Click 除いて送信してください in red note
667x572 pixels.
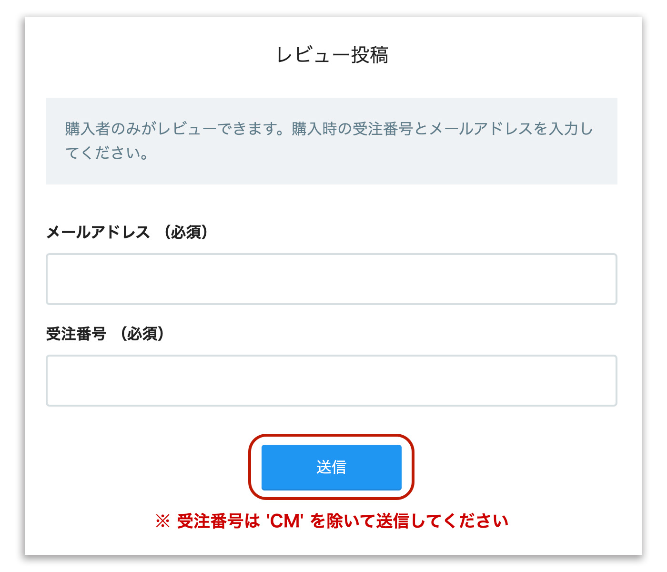[418, 521]
